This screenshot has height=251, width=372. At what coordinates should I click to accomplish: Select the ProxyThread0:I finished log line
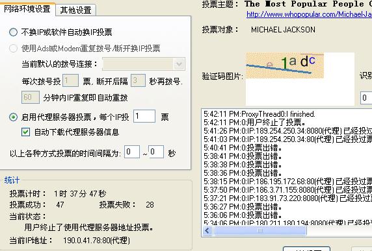(x=259, y=114)
